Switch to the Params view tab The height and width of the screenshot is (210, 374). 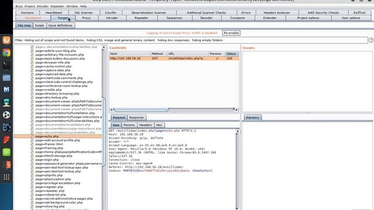coord(129,125)
